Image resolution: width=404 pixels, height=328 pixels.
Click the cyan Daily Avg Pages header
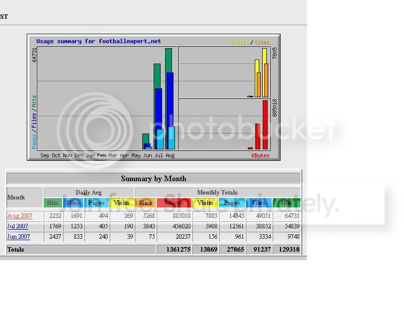[x=96, y=203]
